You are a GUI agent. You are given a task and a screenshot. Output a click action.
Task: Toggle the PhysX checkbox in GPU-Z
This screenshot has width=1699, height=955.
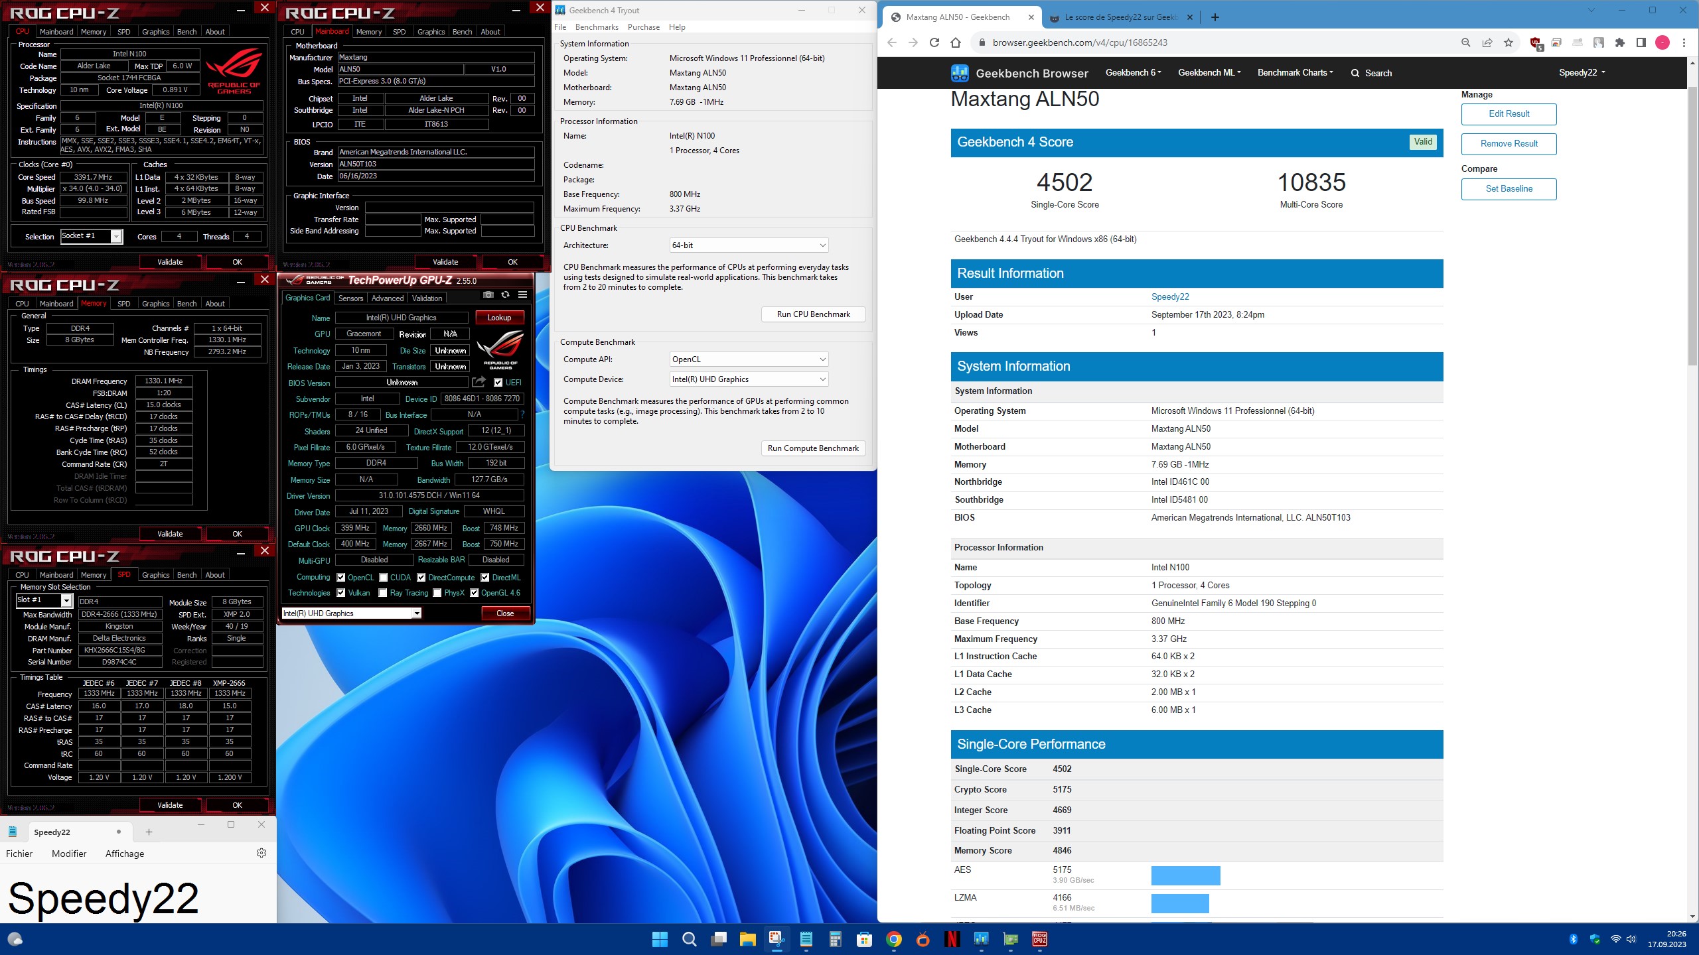(437, 593)
